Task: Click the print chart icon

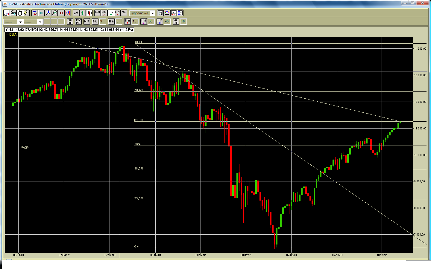Action: (13, 13)
